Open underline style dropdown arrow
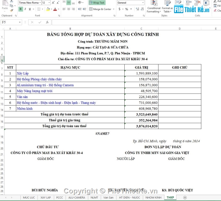 click(33, 9)
